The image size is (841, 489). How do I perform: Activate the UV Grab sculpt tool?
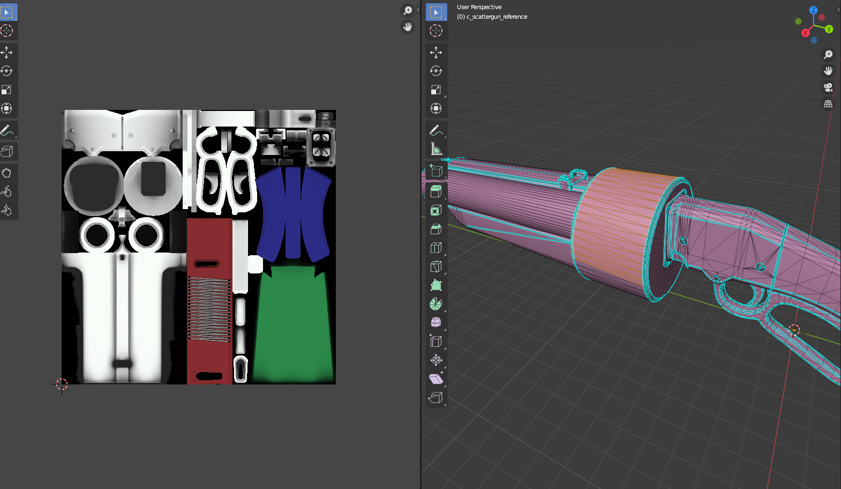7,173
